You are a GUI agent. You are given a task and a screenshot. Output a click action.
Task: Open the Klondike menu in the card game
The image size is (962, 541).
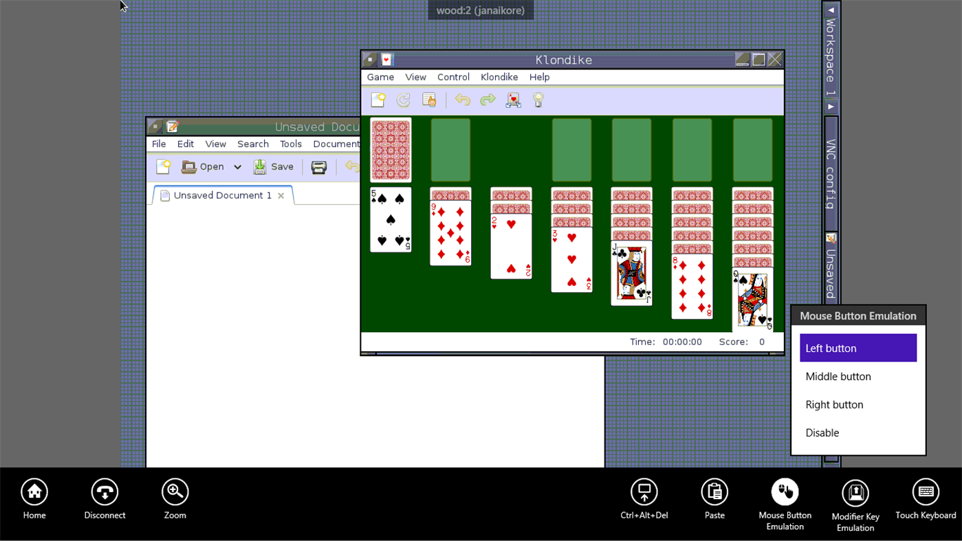499,77
